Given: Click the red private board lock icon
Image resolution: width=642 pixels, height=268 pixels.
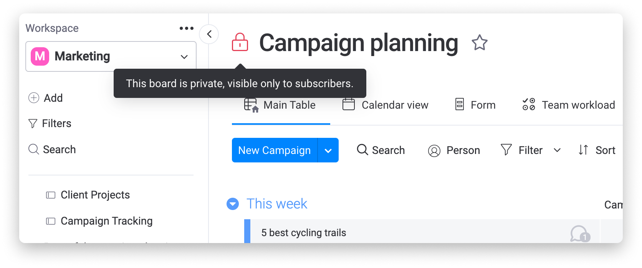Looking at the screenshot, I should click(x=240, y=42).
